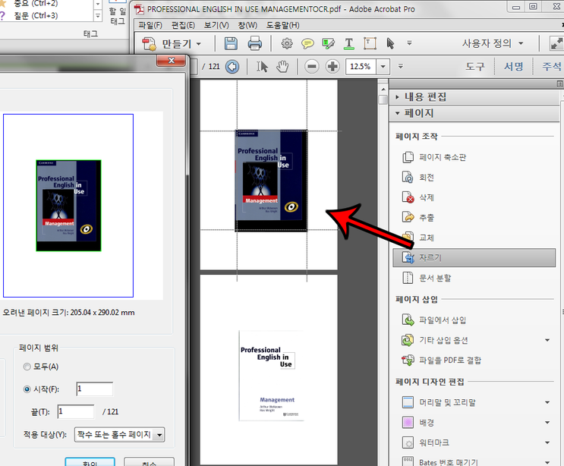Click 파일을 PDF로 결합 combine files
The height and width of the screenshot is (466, 564).
point(442,360)
